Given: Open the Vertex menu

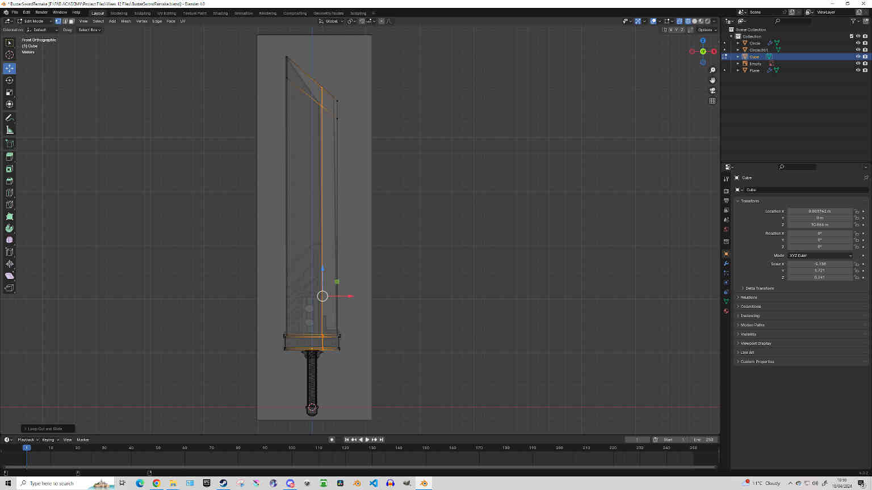Looking at the screenshot, I should click(141, 21).
